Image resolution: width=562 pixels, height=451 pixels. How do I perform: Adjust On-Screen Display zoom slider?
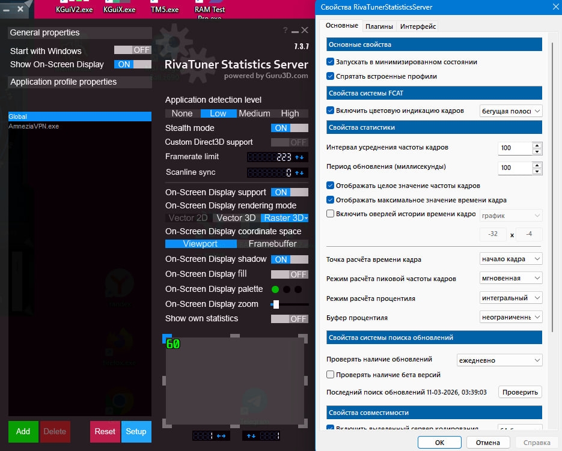click(276, 304)
